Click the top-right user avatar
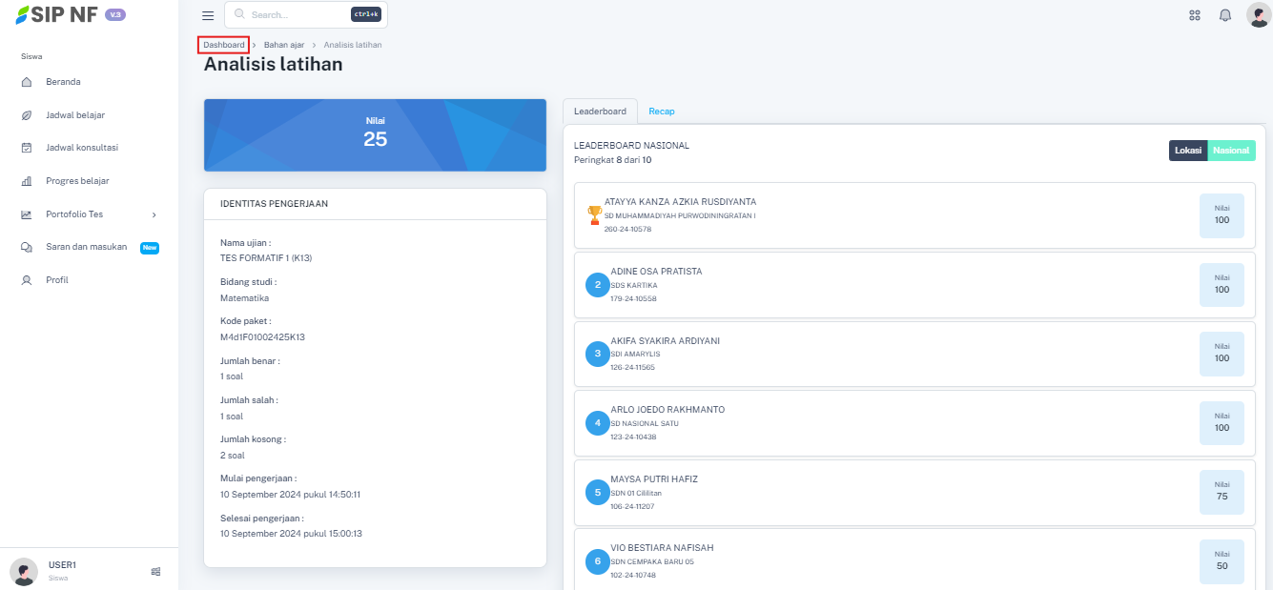 point(1258,15)
